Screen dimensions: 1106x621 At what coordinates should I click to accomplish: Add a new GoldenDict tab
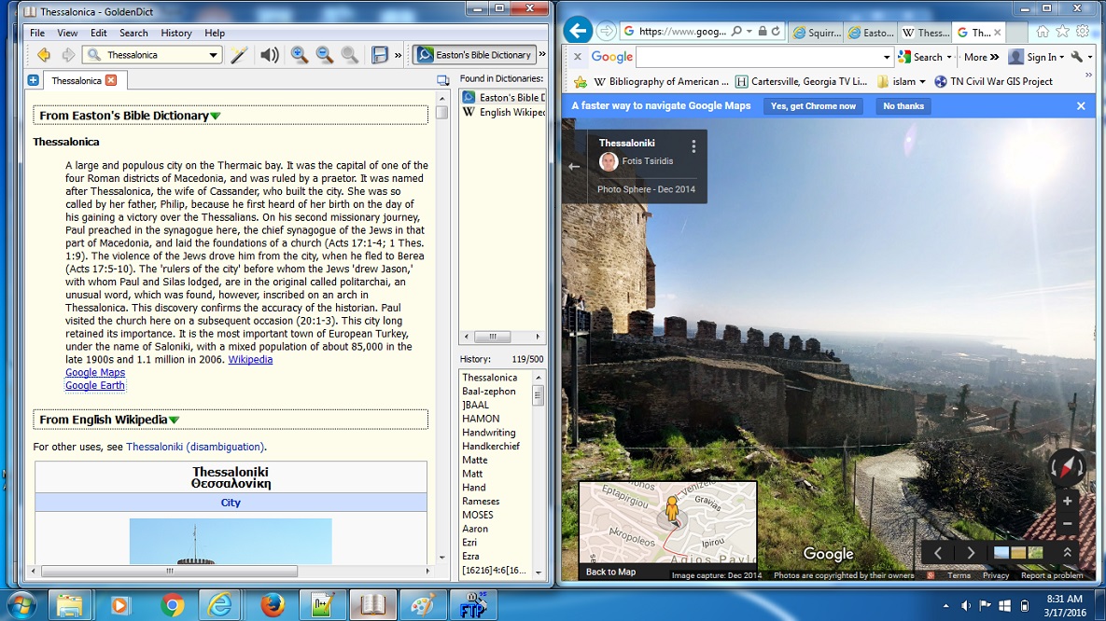[34, 80]
